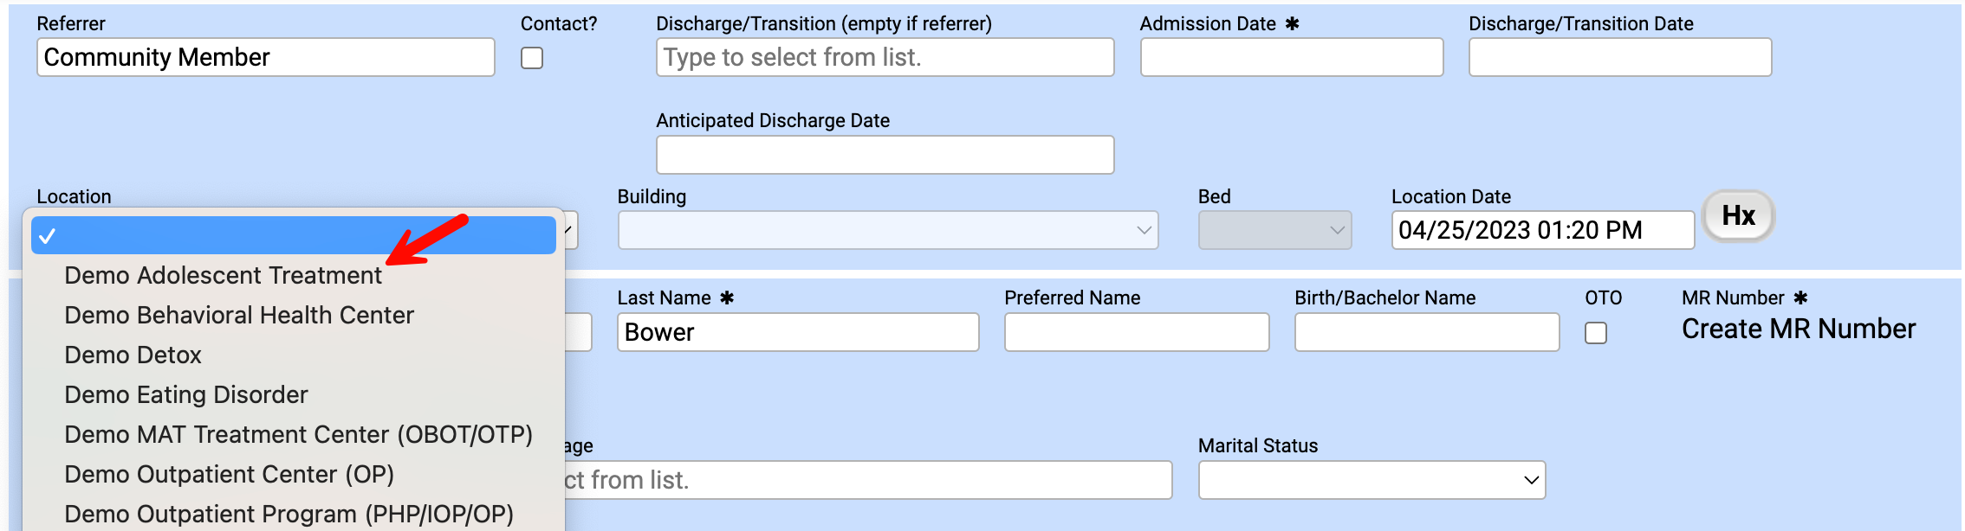Image resolution: width=1965 pixels, height=531 pixels.
Task: Click the Anticipated Discharge Date field
Action: pyautogui.click(x=885, y=155)
